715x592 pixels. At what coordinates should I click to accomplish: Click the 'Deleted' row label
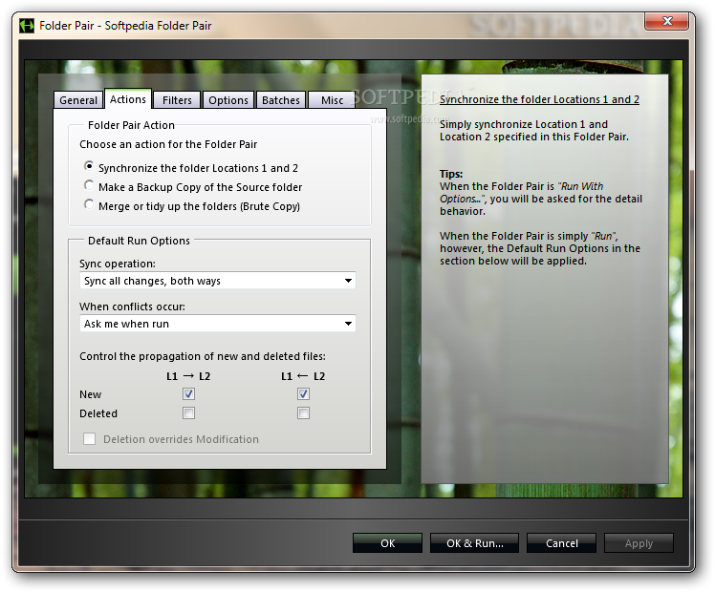click(98, 413)
